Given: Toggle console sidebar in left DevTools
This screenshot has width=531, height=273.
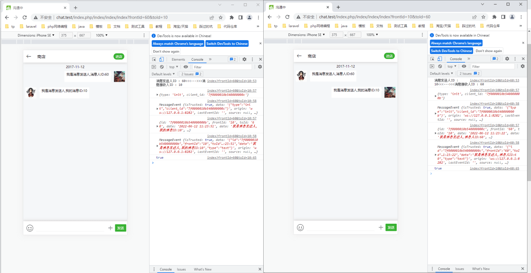Looking at the screenshot, I should tap(154, 67).
